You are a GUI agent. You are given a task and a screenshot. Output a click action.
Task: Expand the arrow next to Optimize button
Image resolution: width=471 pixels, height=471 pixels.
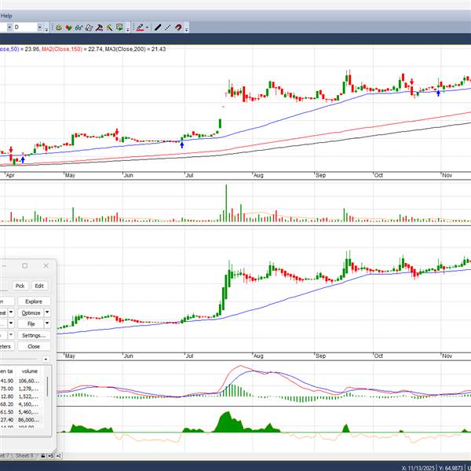47,312
